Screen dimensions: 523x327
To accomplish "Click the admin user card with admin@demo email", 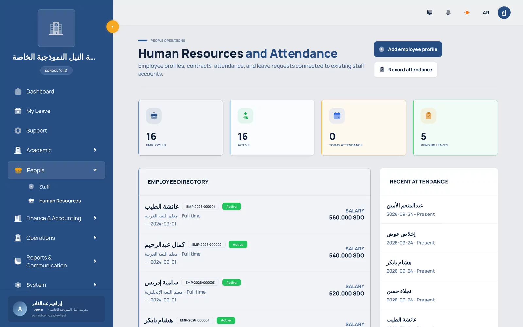I will click(56, 309).
